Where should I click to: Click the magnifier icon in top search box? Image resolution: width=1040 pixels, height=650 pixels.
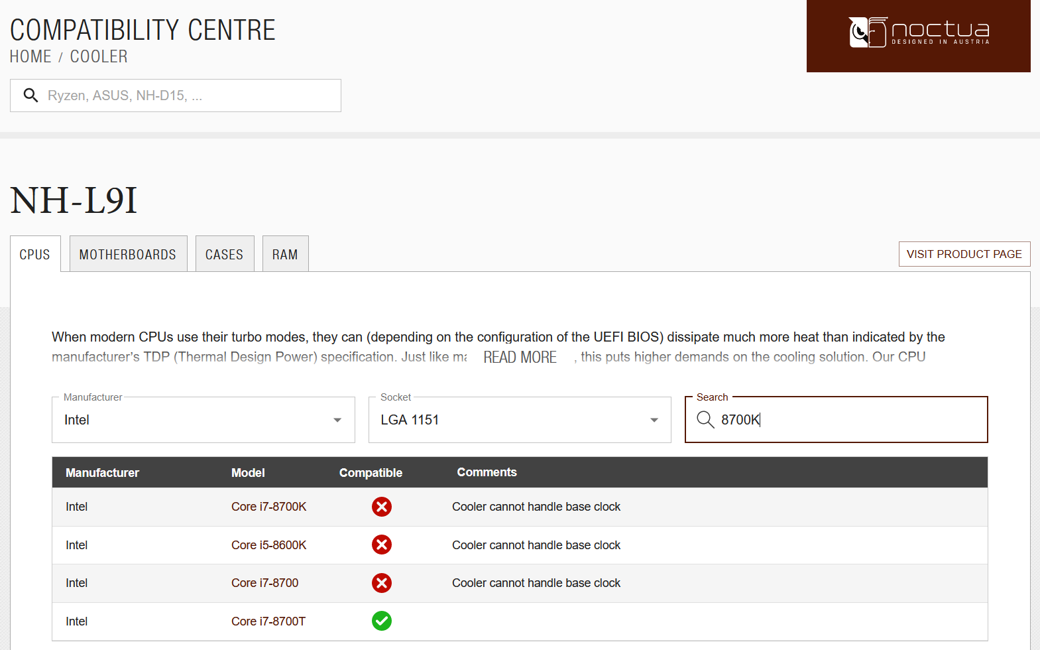pos(30,96)
